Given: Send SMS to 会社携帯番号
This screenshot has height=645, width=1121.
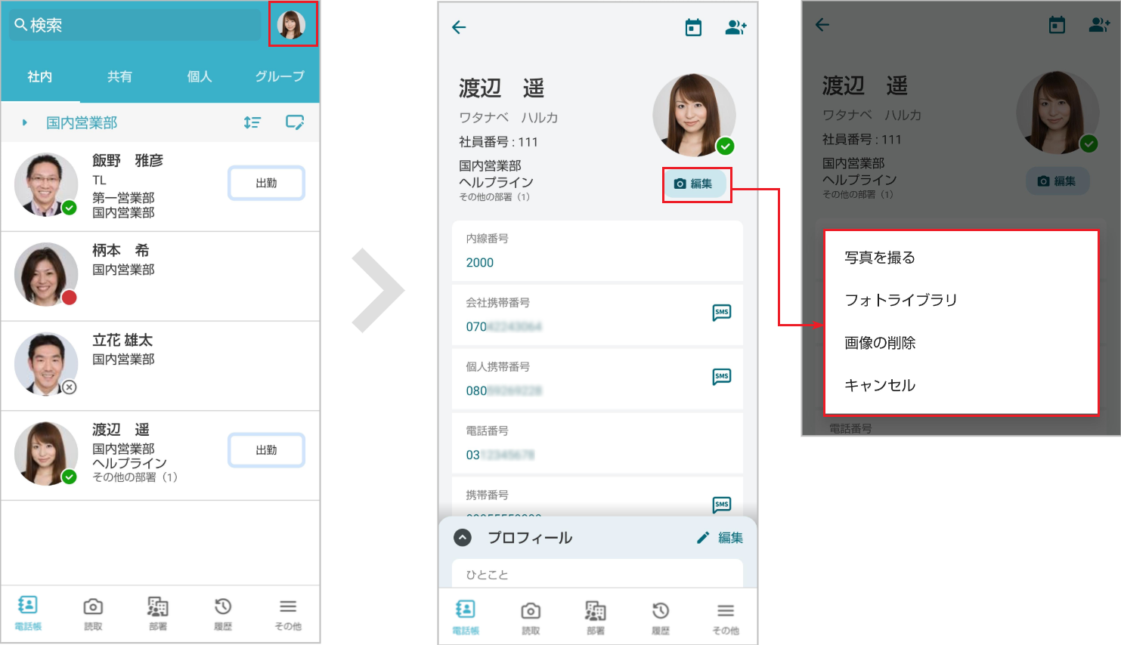Looking at the screenshot, I should click(x=722, y=312).
